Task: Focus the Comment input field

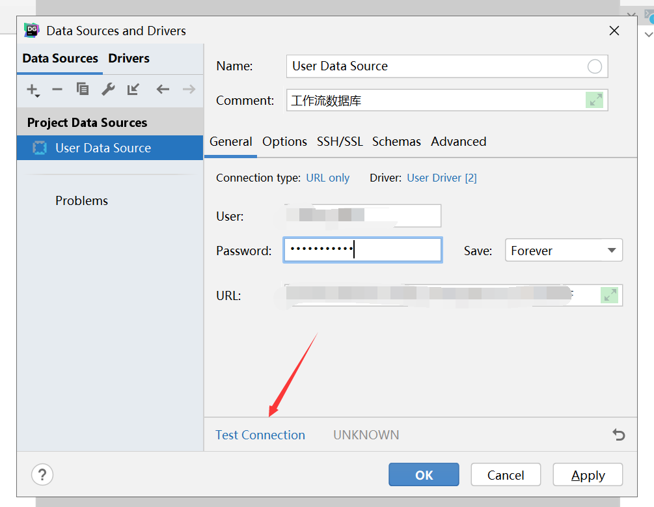Action: point(447,100)
